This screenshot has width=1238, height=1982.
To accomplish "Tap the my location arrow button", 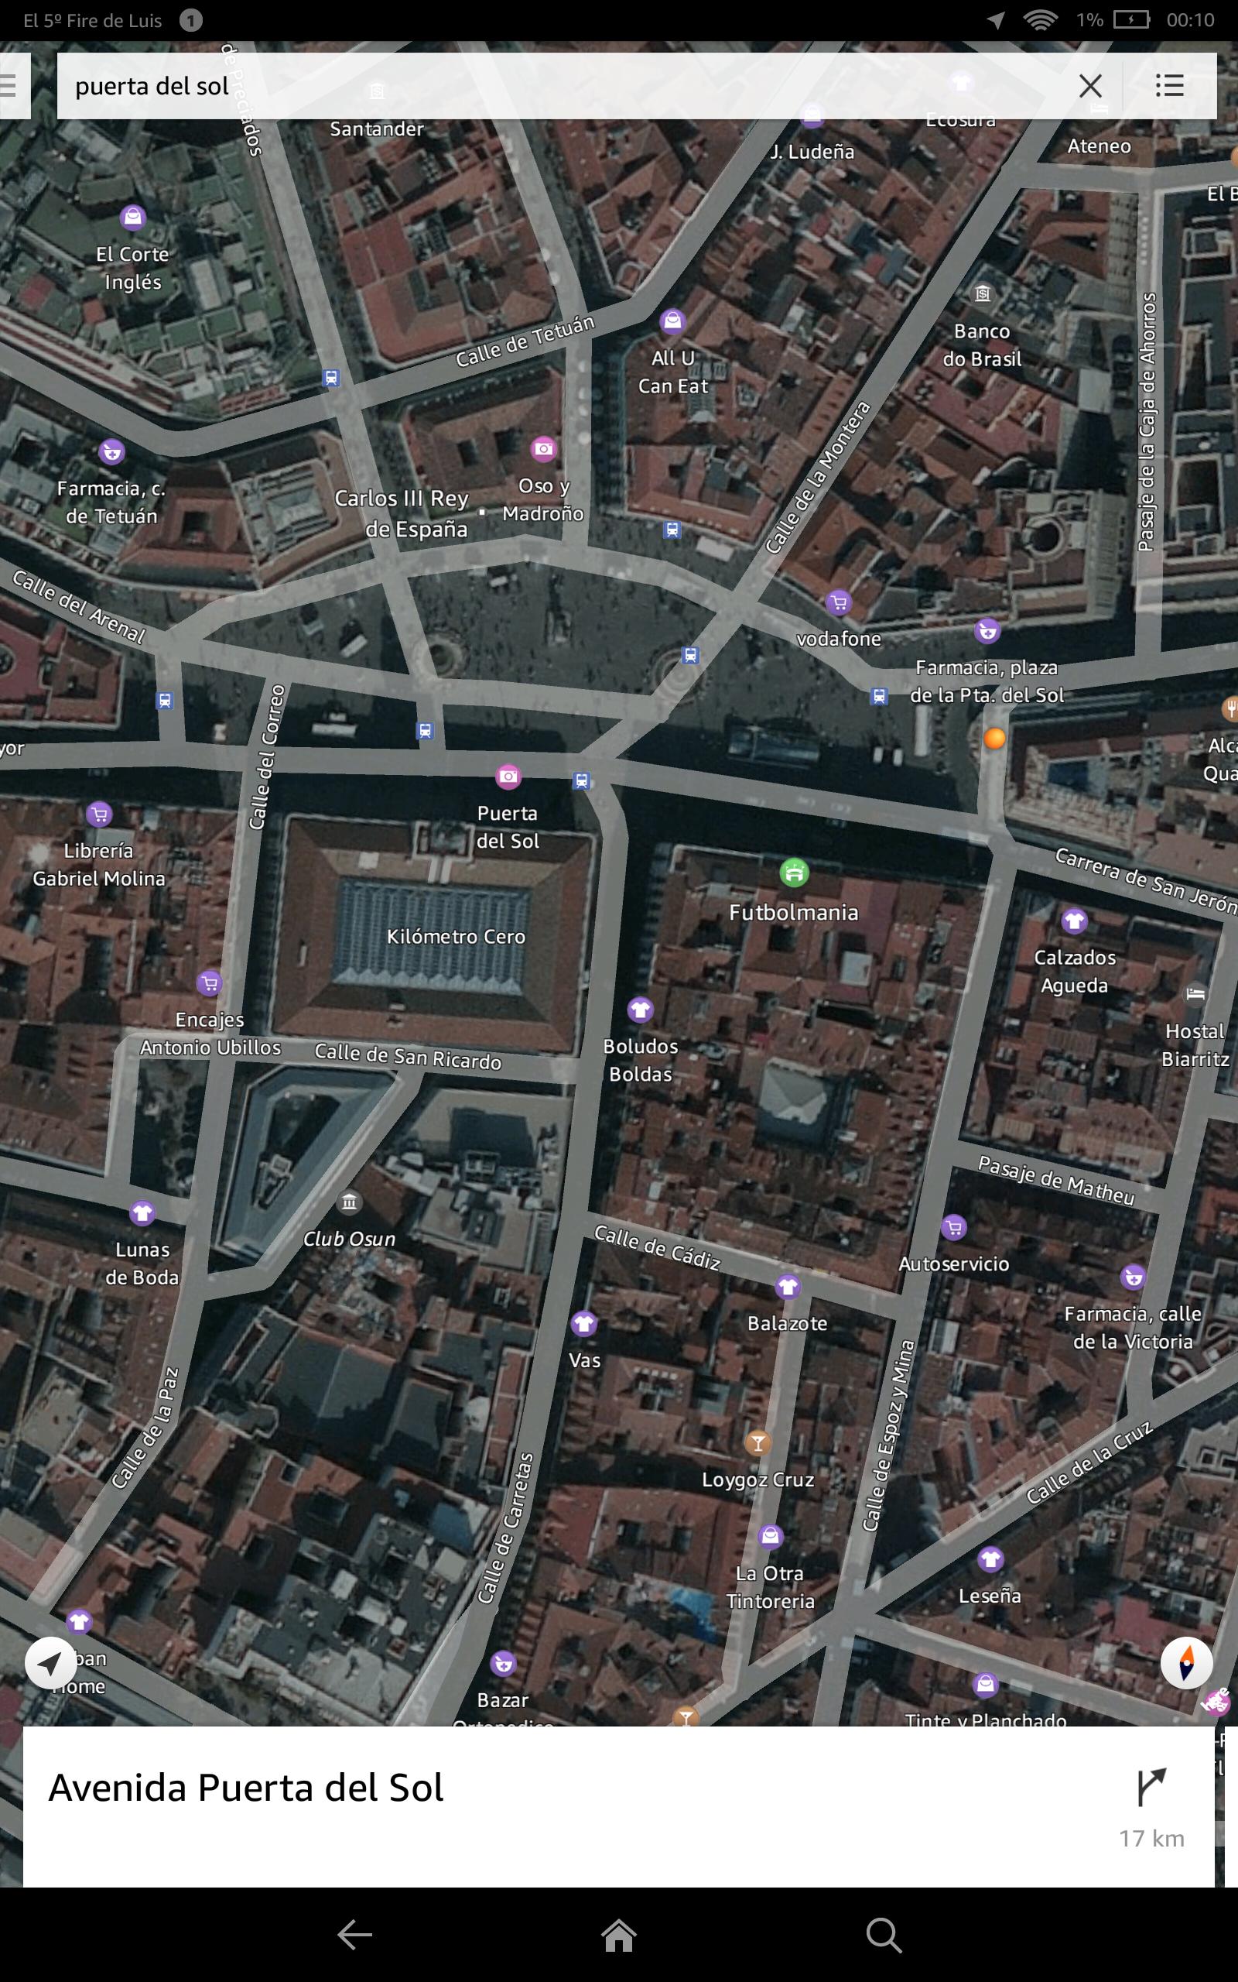I will tap(51, 1662).
